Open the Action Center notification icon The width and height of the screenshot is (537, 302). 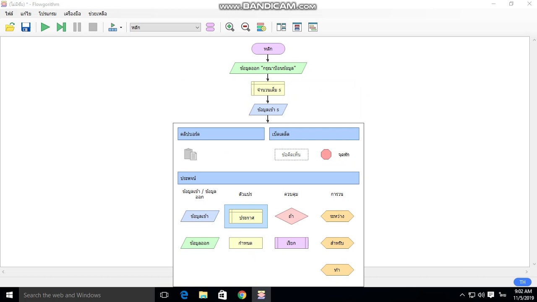[x=491, y=295]
